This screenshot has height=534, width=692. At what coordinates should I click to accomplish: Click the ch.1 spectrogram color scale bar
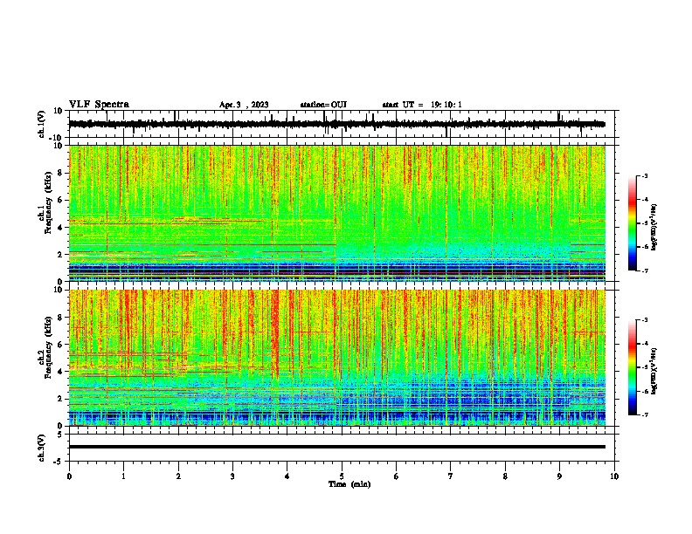(x=632, y=223)
